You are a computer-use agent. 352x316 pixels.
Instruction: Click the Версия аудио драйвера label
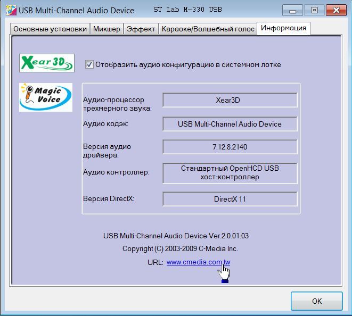[x=107, y=151]
